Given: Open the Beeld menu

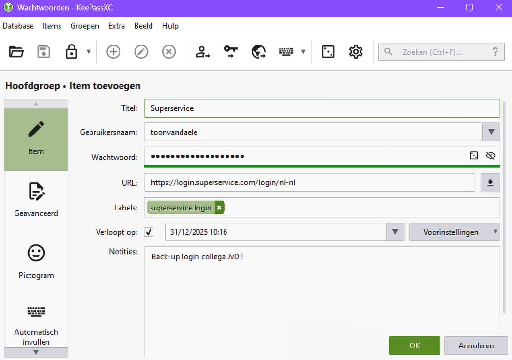Looking at the screenshot, I should [x=143, y=26].
